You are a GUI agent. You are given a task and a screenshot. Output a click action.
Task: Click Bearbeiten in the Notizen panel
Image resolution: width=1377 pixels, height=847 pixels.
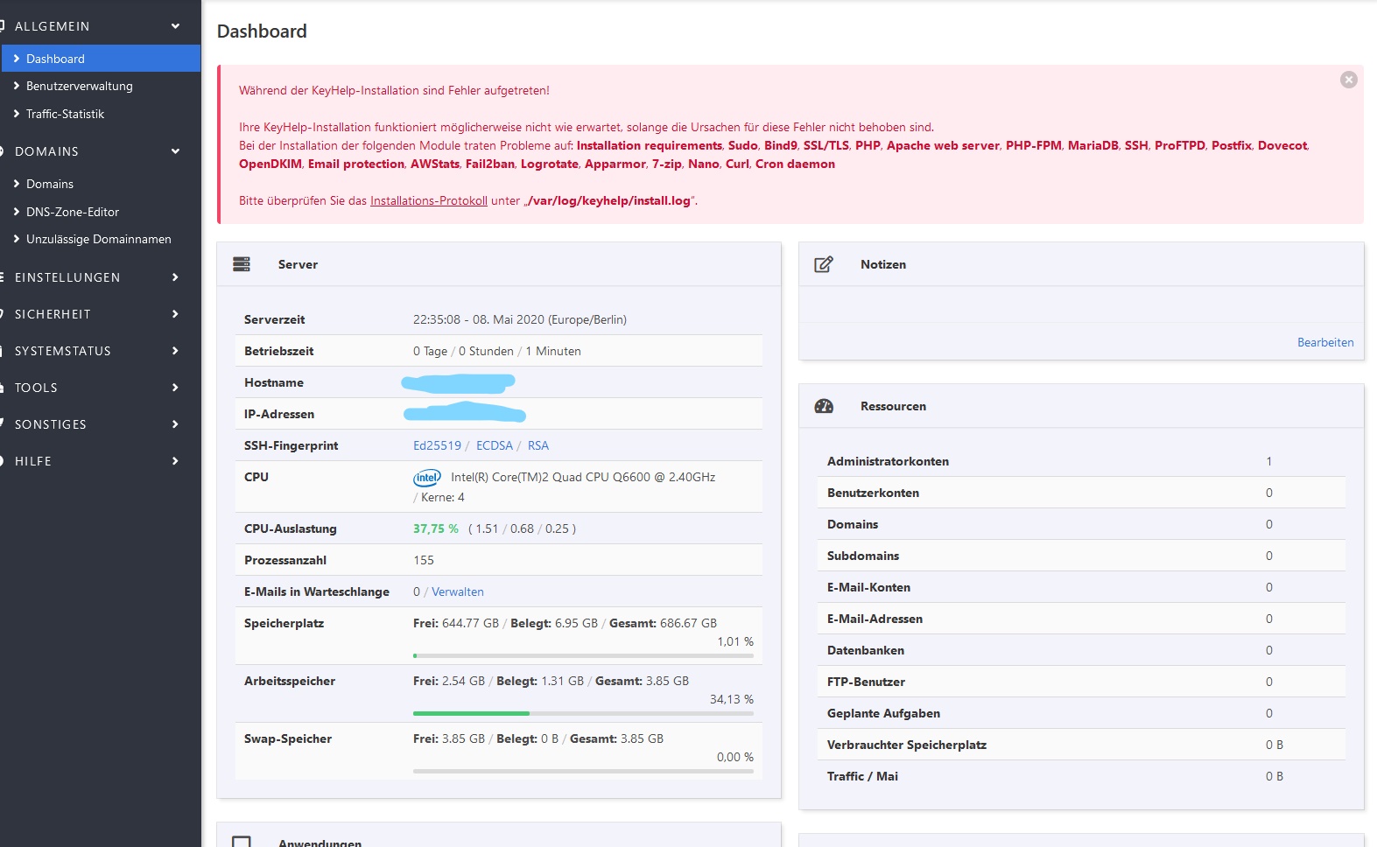1324,342
